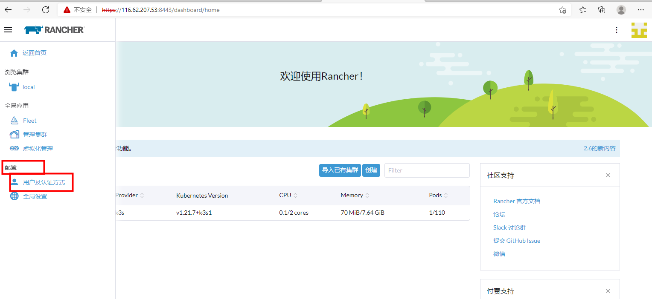Viewport: 652px width, 299px height.
Task: Open Fleet global app
Action: tap(30, 121)
